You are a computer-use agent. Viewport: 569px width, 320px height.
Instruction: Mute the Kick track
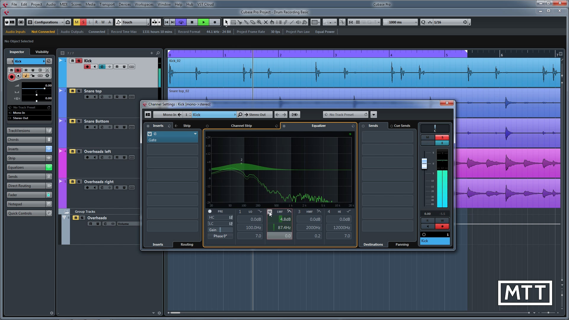[x=73, y=61]
